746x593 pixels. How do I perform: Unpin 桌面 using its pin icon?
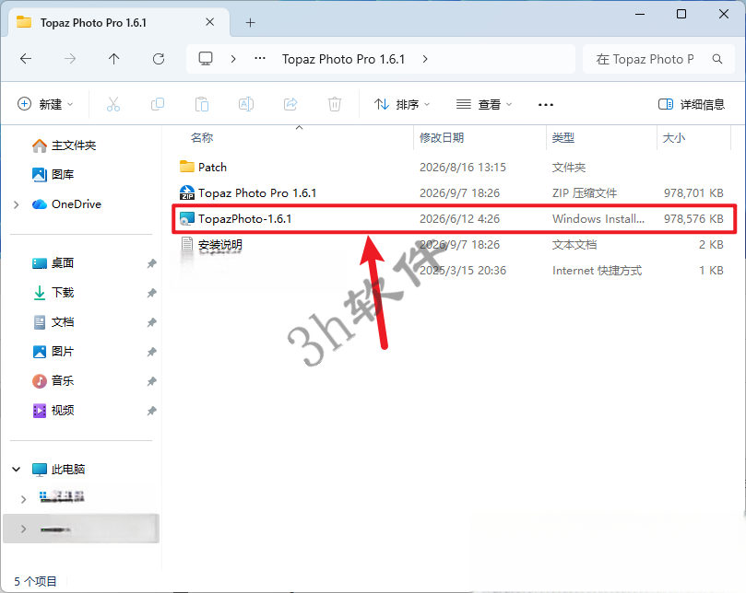click(x=152, y=263)
